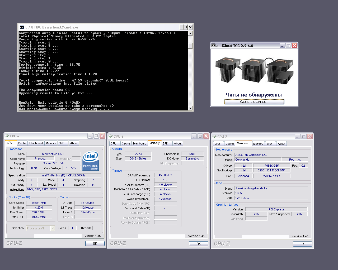Open Cache tab in the window with the Processor #1 selector
Image resolution: width=338 pixels, height=270 pixels.
point(22,143)
